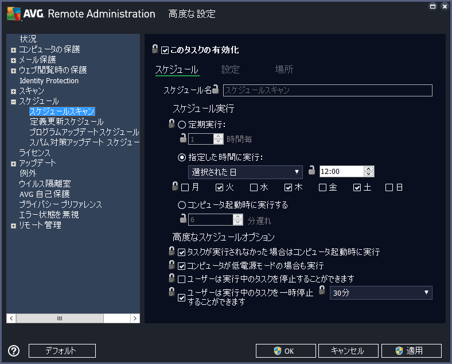Switch to the スケジュール tab
The width and height of the screenshot is (452, 364).
coord(177,69)
